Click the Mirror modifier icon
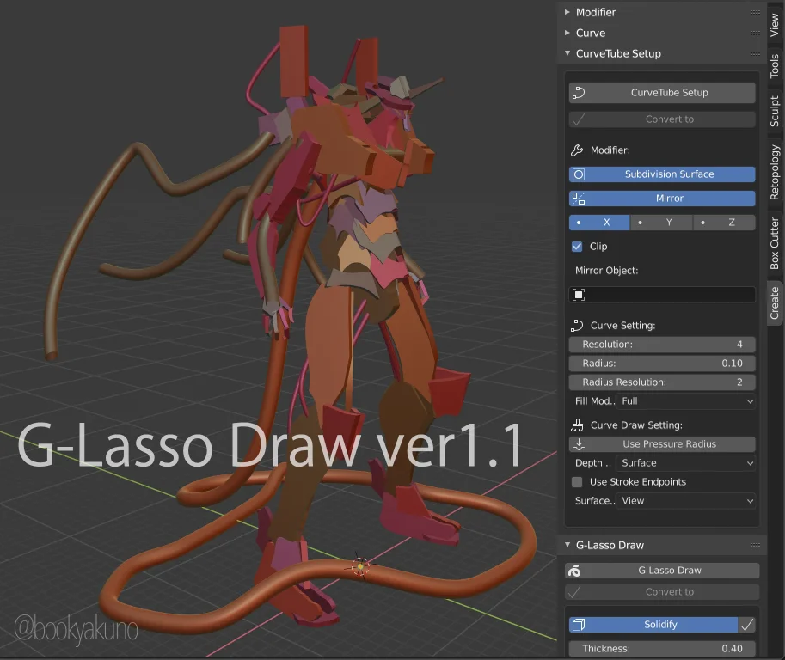 point(580,198)
